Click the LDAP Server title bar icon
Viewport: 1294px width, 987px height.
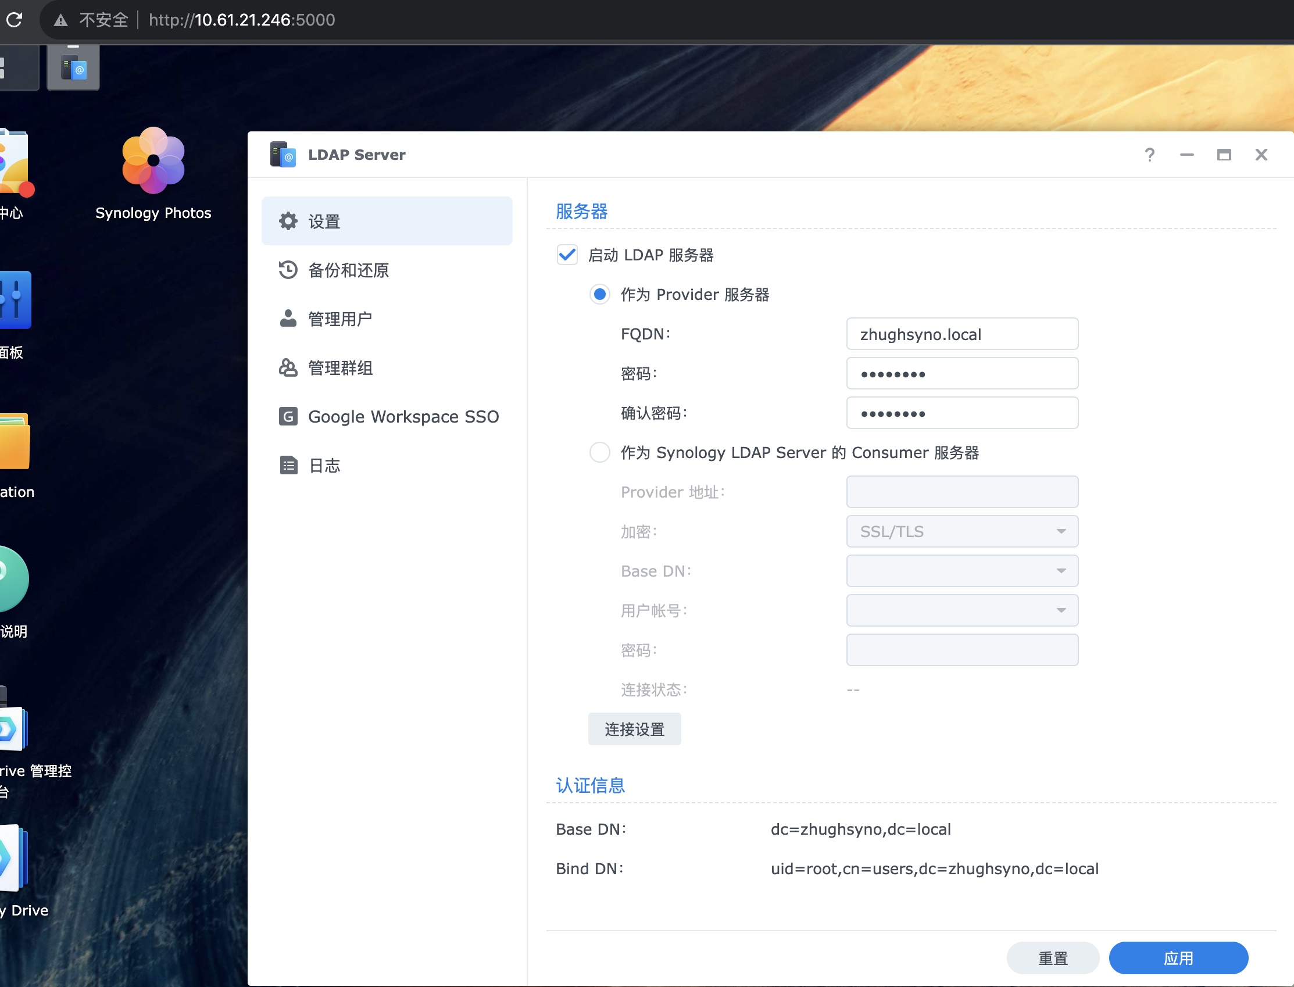pyautogui.click(x=283, y=155)
